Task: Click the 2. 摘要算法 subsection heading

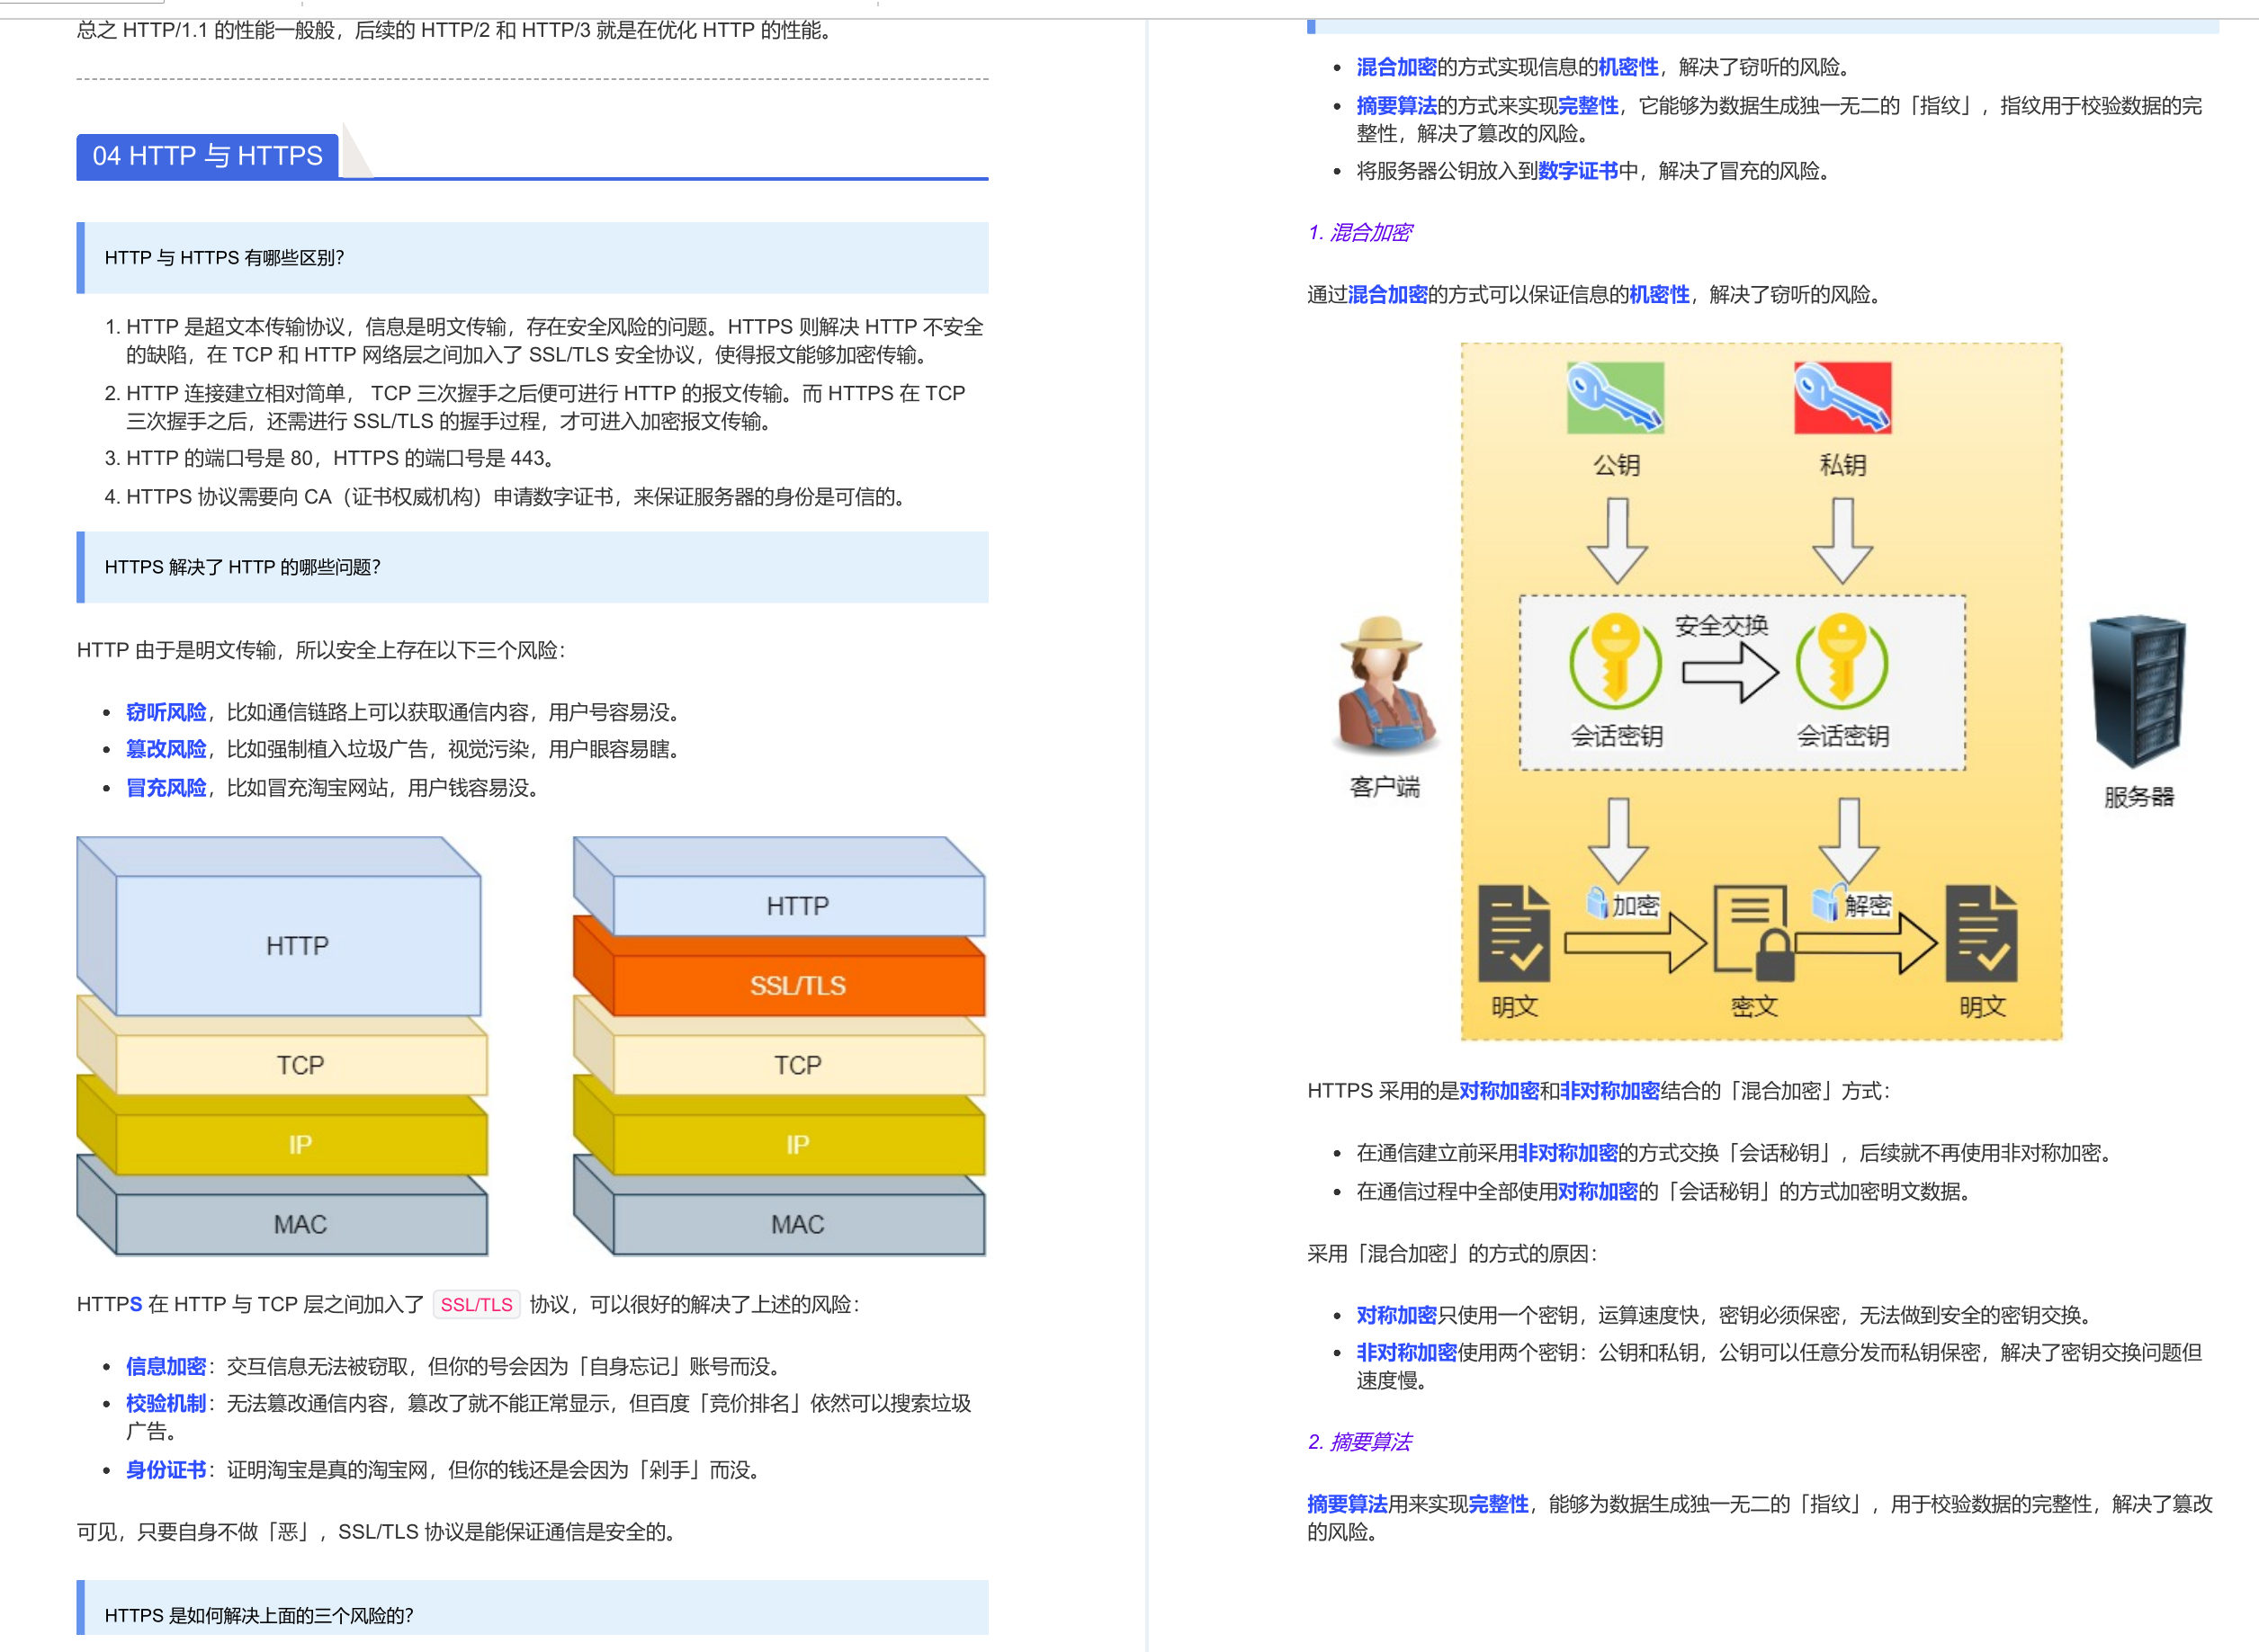Action: 1359,1441
